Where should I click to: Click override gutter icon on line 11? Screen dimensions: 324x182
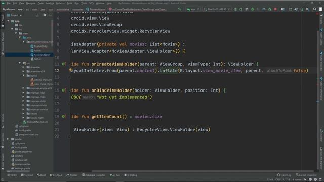63,64
